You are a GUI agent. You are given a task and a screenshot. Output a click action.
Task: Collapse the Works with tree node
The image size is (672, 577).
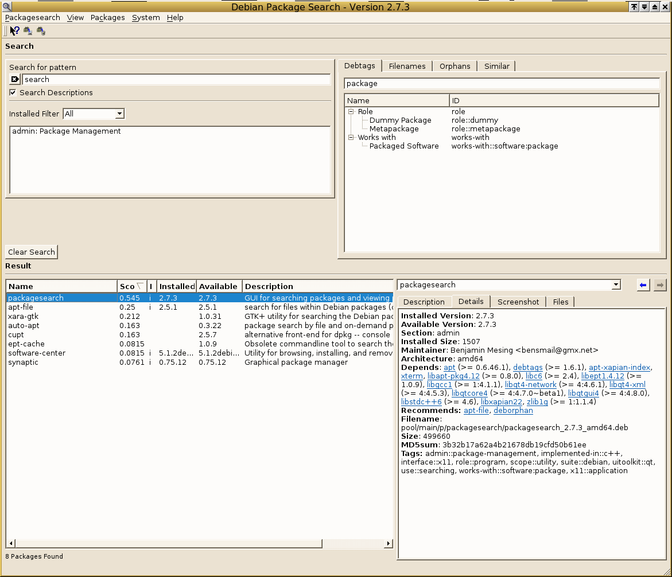(x=351, y=137)
